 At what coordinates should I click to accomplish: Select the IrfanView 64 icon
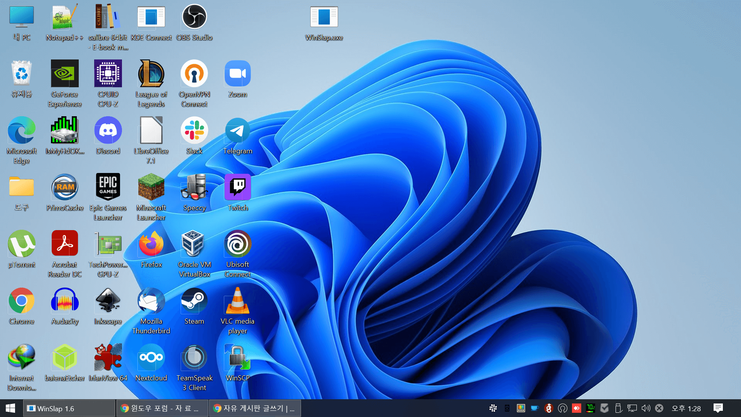[108, 363]
